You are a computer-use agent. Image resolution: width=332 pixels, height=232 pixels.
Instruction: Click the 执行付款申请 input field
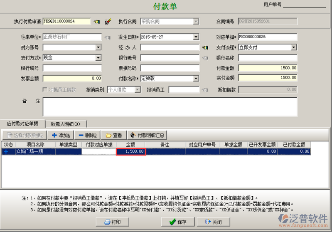[x=67, y=21]
